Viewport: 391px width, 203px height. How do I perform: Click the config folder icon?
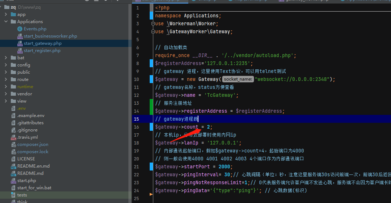click(x=13, y=65)
